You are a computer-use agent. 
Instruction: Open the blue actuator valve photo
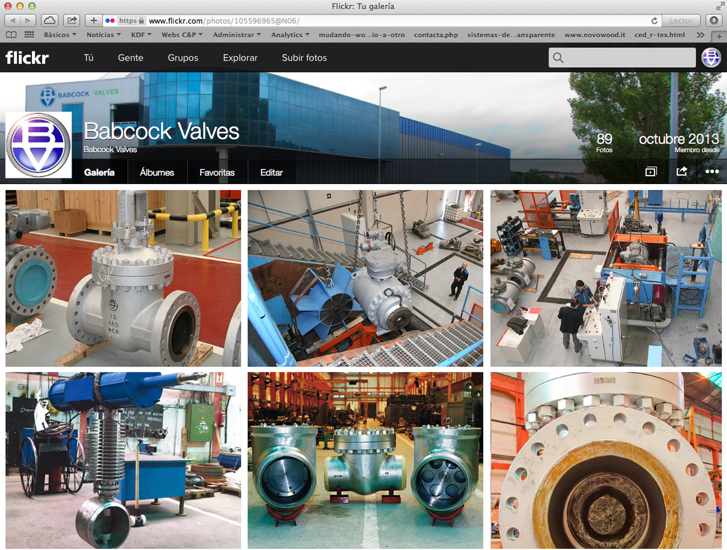[x=123, y=460]
